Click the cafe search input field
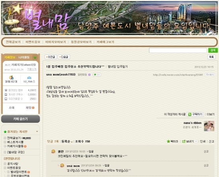Image resolution: width=219 pixels, height=177 pixels. coord(178,50)
